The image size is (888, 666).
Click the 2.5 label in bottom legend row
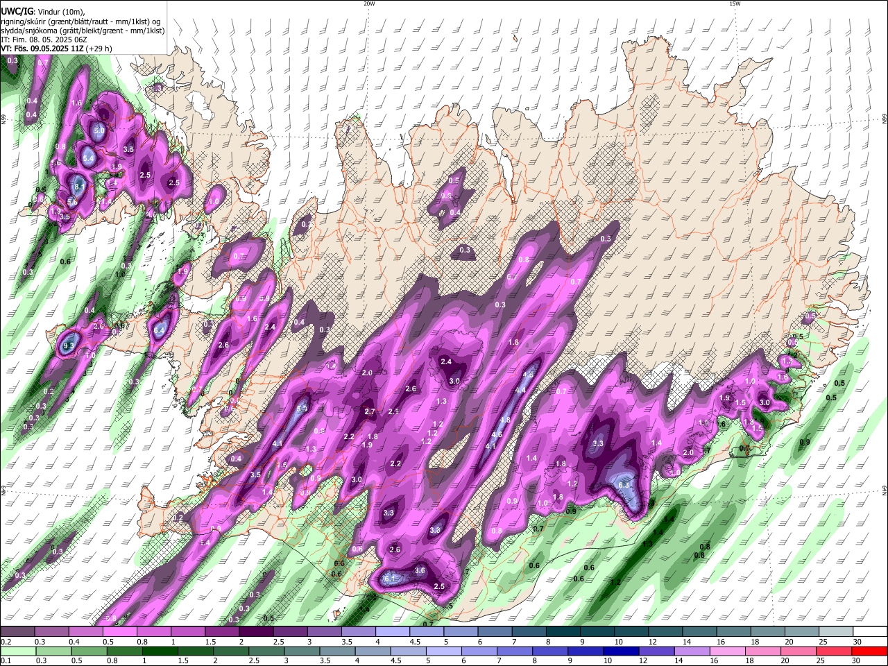click(254, 660)
